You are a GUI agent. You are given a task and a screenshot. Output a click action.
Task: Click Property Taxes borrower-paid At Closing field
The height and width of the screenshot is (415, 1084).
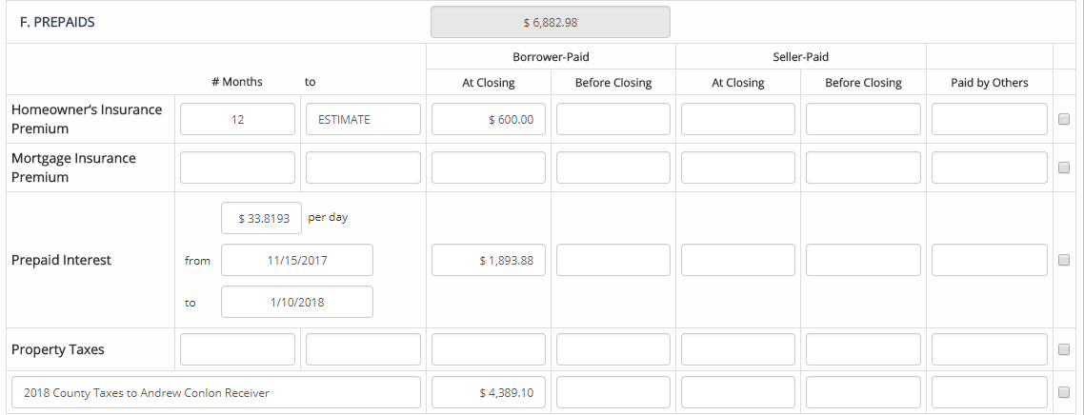coord(489,349)
